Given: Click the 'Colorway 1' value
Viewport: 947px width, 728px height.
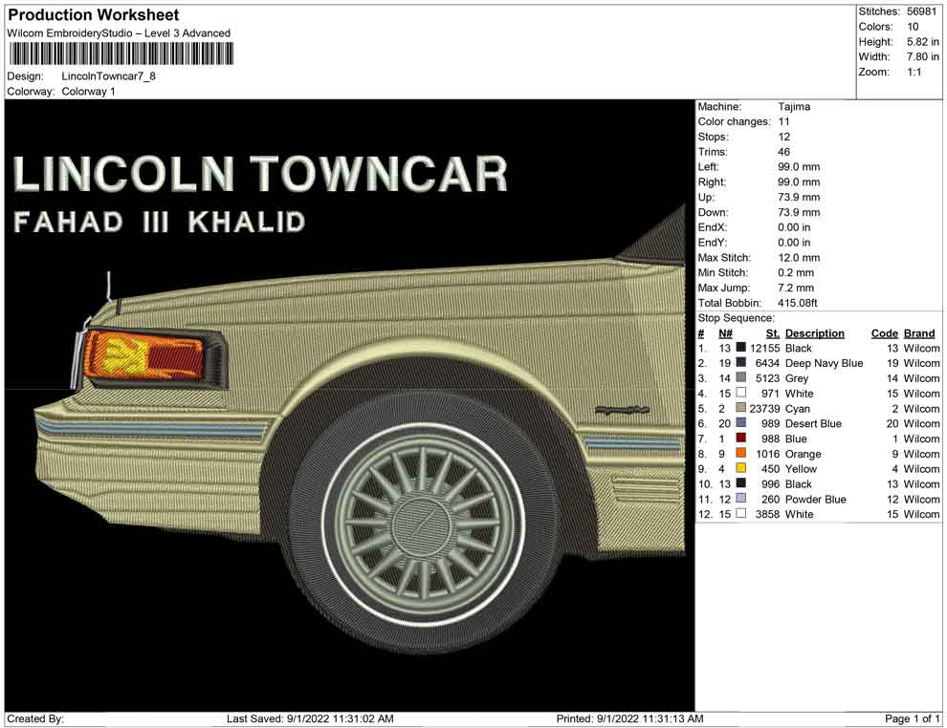Looking at the screenshot, I should coord(88,92).
